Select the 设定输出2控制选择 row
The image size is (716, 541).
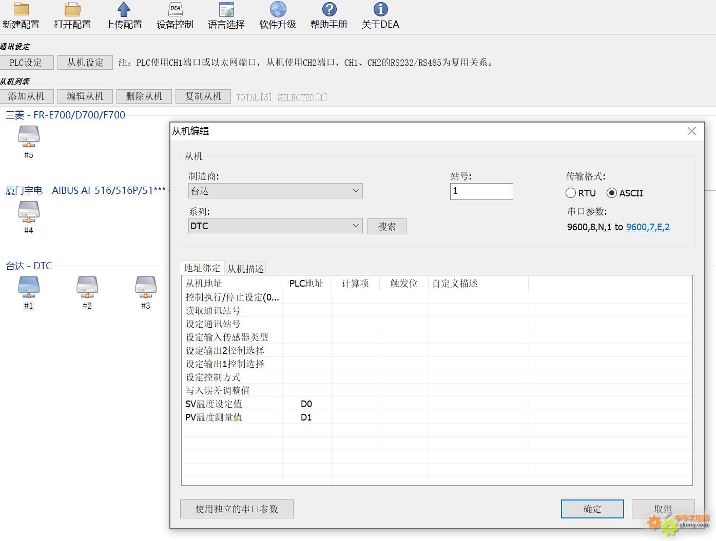tap(437, 350)
